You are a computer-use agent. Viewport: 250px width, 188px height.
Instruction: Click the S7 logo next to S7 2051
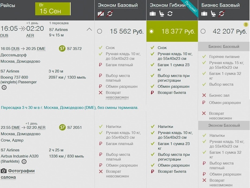pos(62,127)
